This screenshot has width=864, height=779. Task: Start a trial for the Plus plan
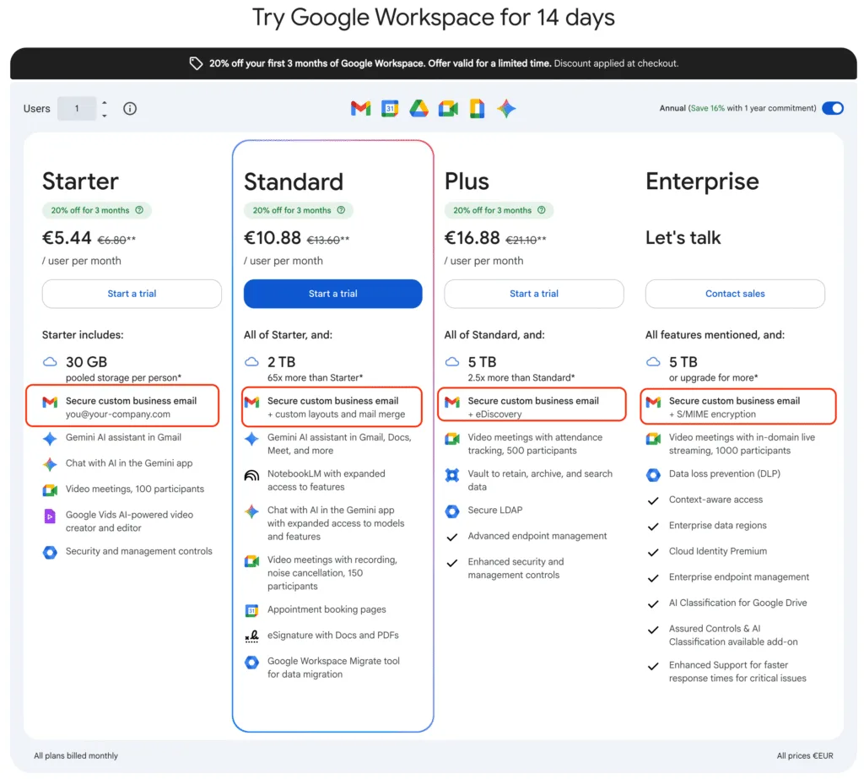[x=533, y=294]
